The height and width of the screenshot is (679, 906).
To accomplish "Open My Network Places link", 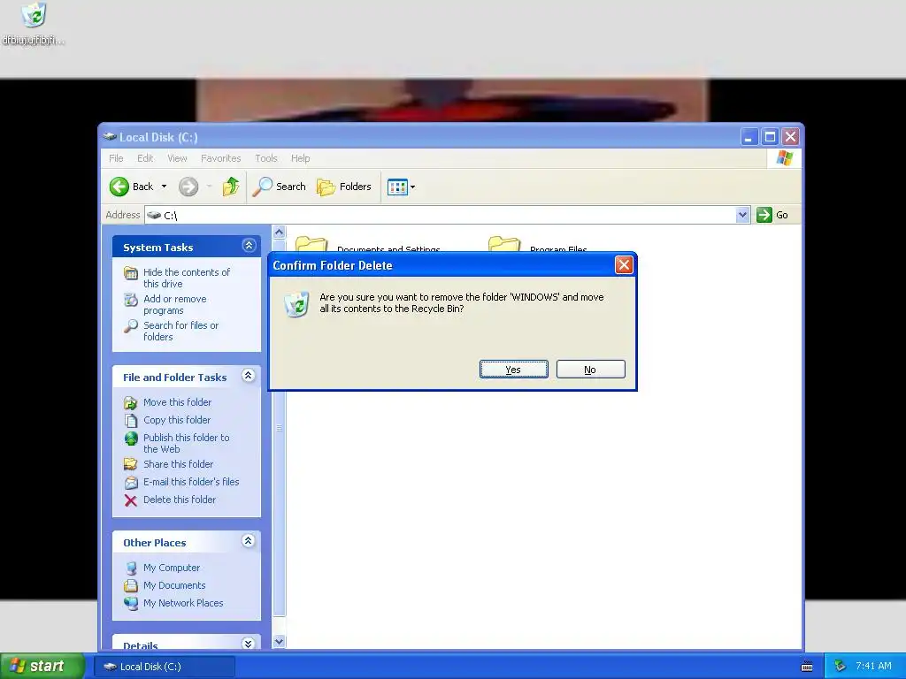I will (x=182, y=603).
